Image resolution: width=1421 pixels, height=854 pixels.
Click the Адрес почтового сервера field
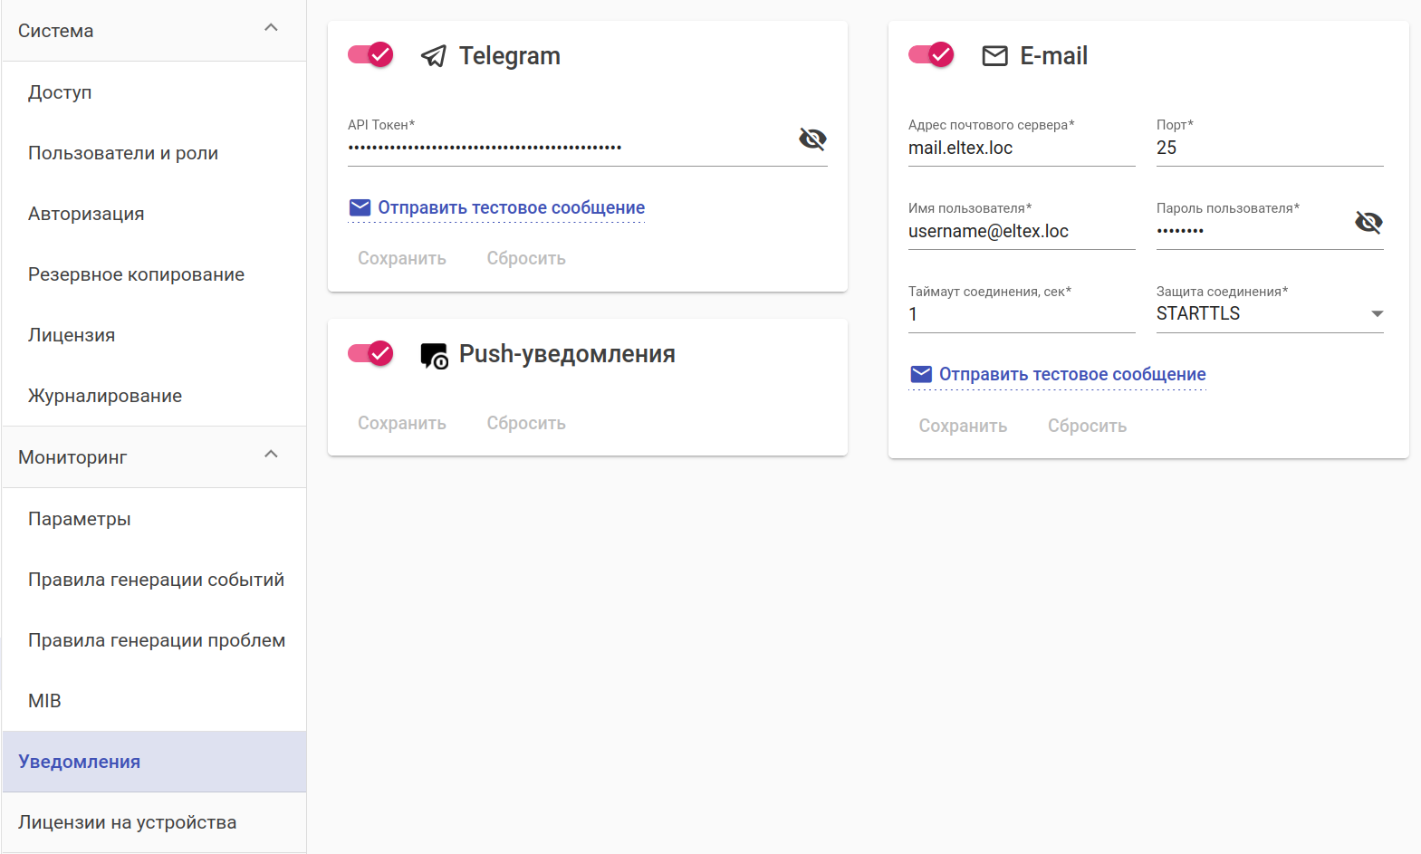point(1021,148)
